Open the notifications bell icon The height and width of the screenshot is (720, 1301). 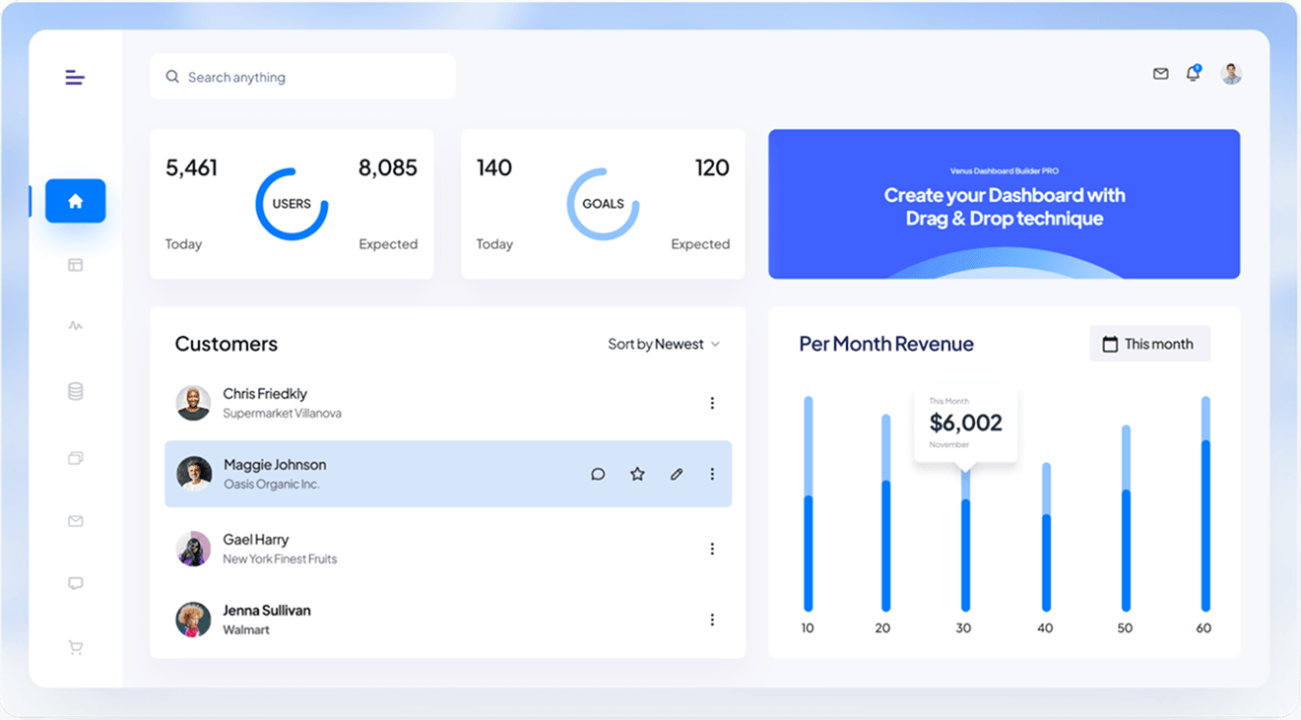click(x=1194, y=73)
